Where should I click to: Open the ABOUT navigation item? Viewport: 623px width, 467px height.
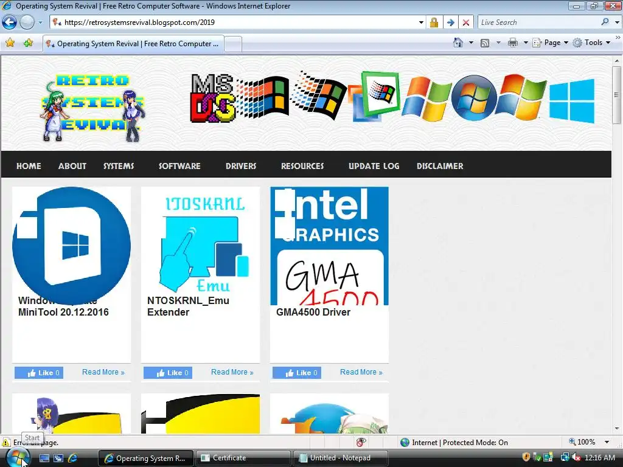coord(72,166)
